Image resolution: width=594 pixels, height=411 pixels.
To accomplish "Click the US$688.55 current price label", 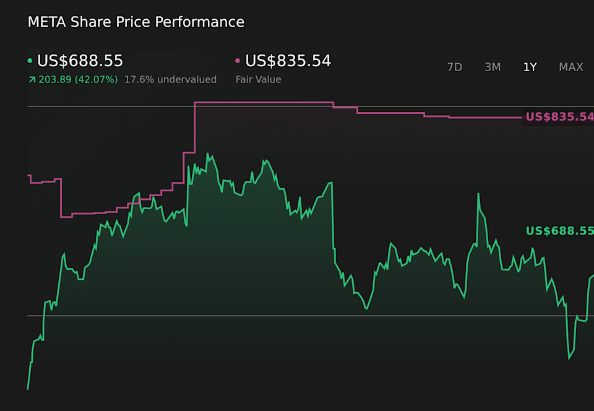I will click(559, 231).
